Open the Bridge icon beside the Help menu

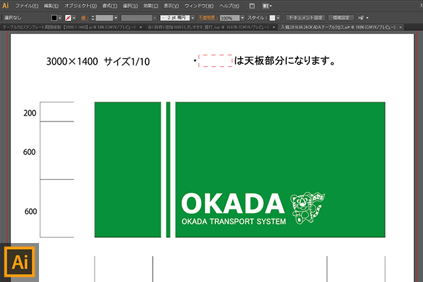click(252, 6)
